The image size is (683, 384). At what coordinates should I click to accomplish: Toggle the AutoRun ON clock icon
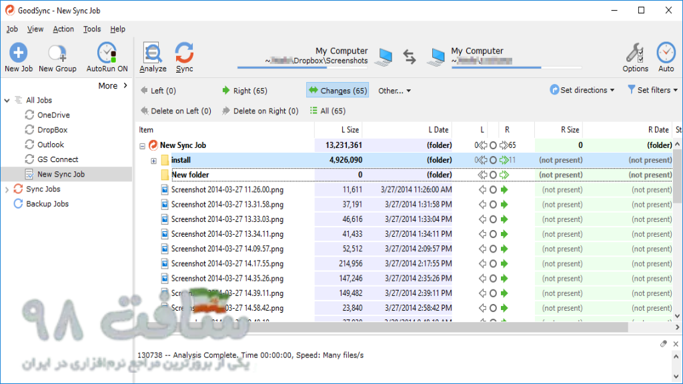[107, 53]
